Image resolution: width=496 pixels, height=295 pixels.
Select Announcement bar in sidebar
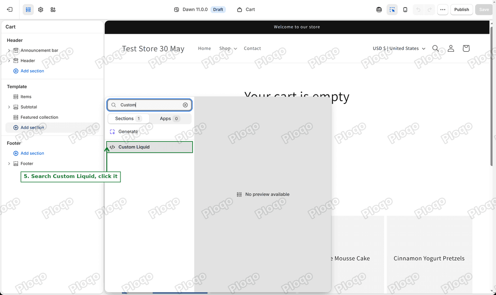click(39, 50)
